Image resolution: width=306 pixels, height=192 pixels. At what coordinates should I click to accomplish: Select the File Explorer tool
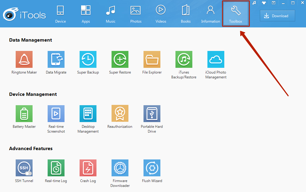click(x=152, y=59)
